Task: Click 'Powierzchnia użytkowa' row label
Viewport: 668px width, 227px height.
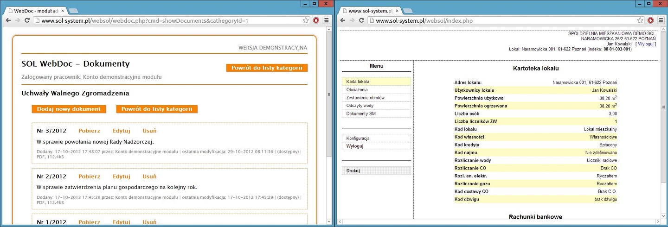Action: [x=479, y=98]
